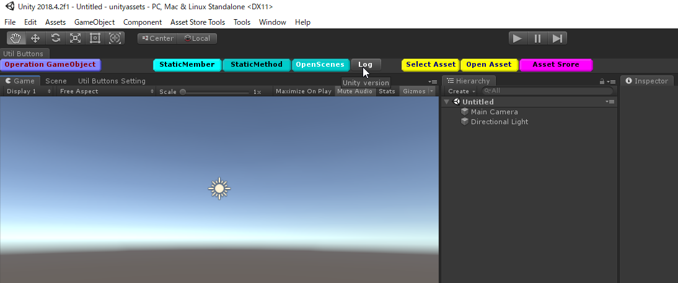Screen dimensions: 678x283
Task: Open the Hierarchy panel options menu
Action: coord(611,82)
